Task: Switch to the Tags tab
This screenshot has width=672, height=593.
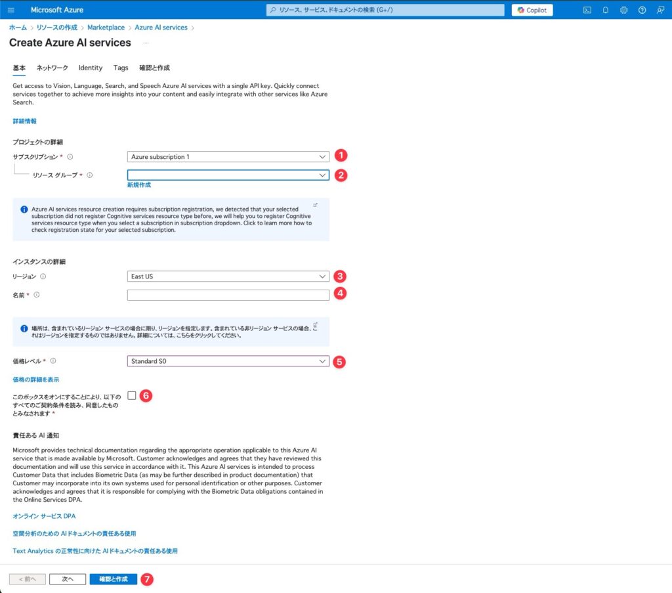Action: 121,68
